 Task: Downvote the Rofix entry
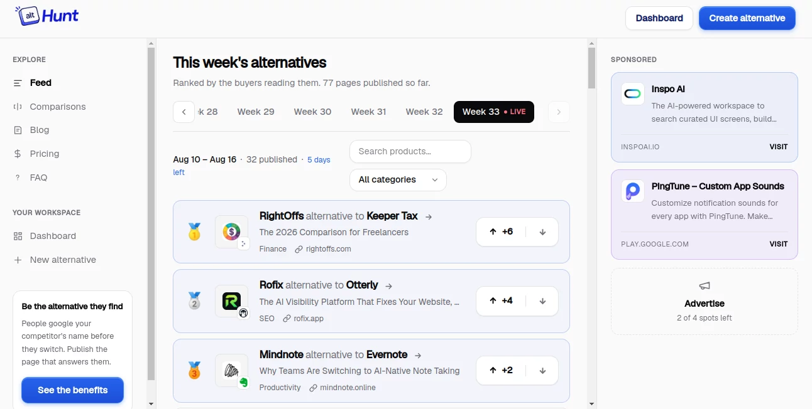542,300
